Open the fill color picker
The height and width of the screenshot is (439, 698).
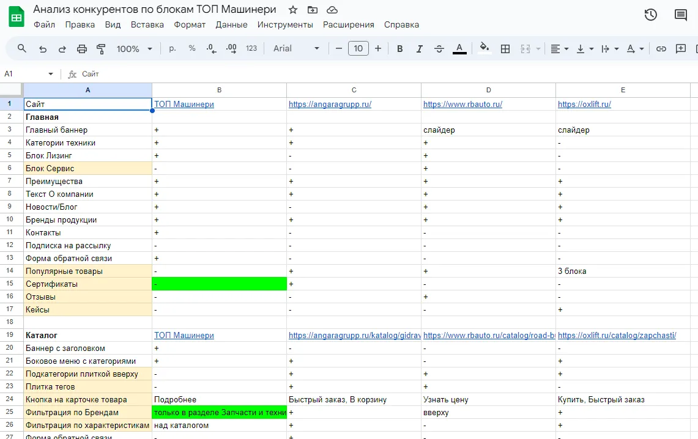click(x=485, y=48)
